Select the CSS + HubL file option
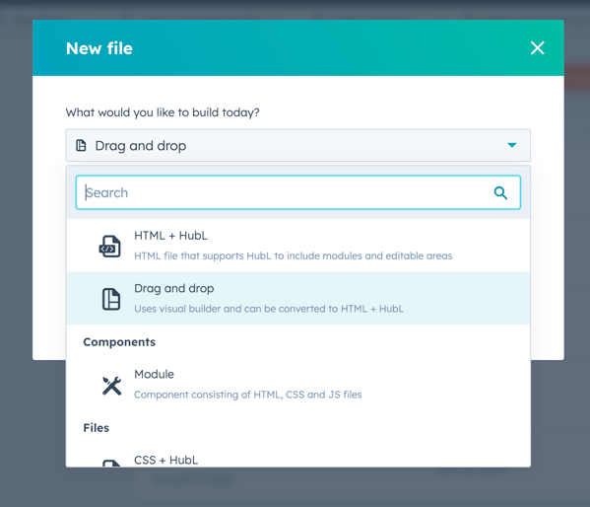Viewport: 590px width, 507px height. [298, 460]
